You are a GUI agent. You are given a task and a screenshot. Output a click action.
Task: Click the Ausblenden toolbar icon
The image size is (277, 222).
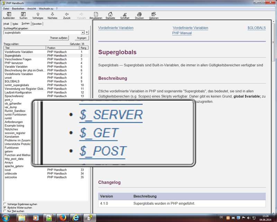click(9, 15)
